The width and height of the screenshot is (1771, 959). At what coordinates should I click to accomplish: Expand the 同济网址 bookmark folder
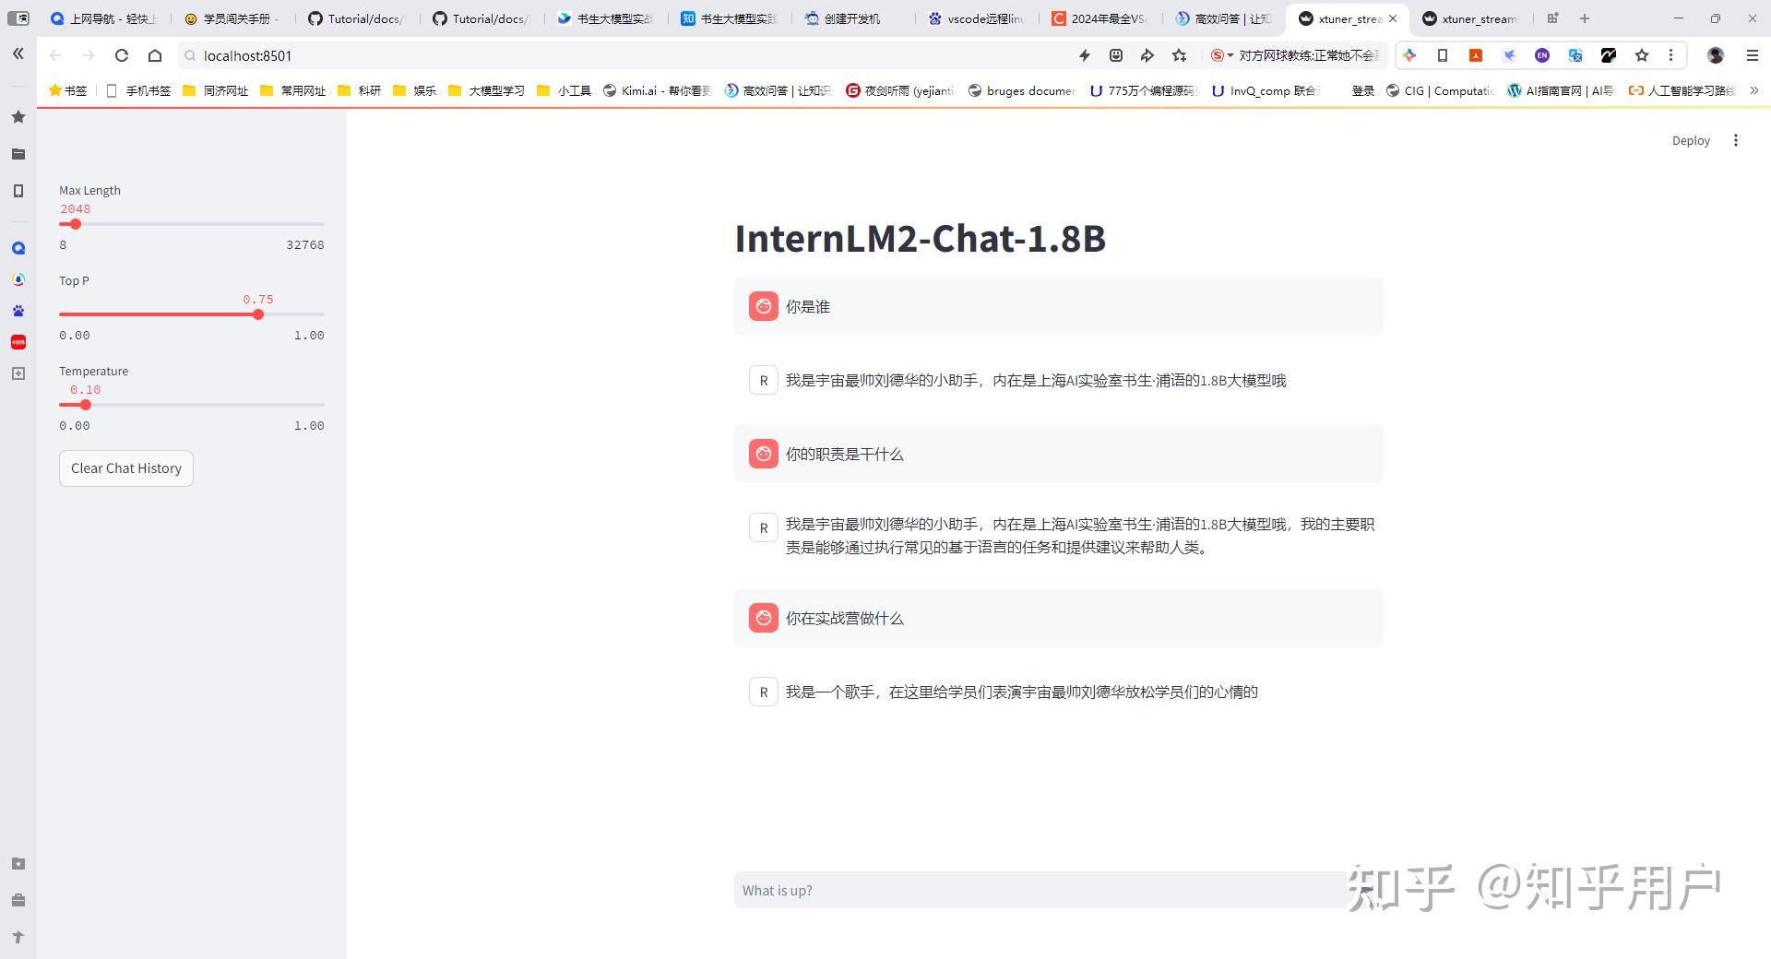216,90
